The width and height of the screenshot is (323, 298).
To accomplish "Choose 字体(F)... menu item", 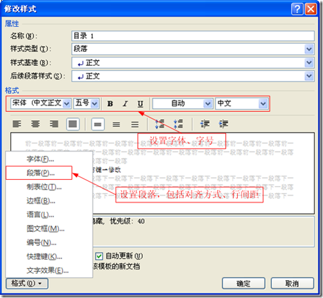I will point(49,159).
